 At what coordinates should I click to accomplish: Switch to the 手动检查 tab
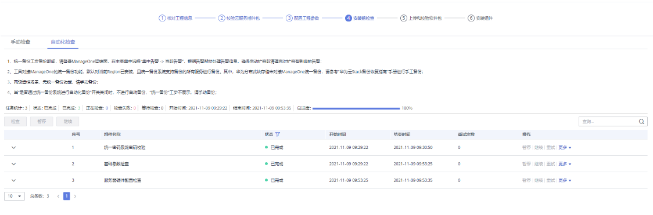pos(20,42)
